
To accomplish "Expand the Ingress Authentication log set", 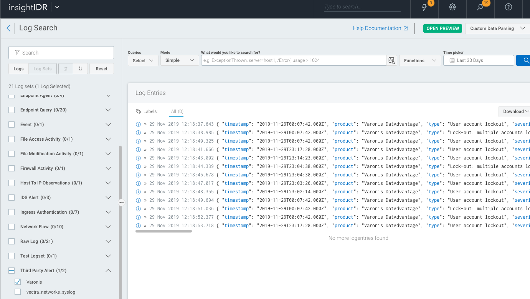I will click(108, 212).
